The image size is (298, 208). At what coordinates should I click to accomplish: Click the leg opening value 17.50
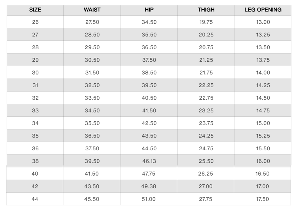click(x=263, y=199)
